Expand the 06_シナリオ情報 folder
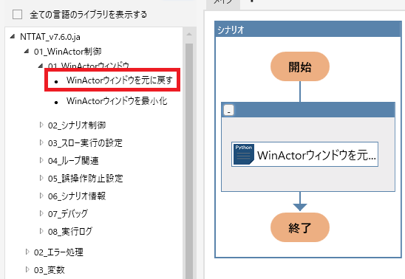The width and height of the screenshot is (405, 279). [x=41, y=196]
